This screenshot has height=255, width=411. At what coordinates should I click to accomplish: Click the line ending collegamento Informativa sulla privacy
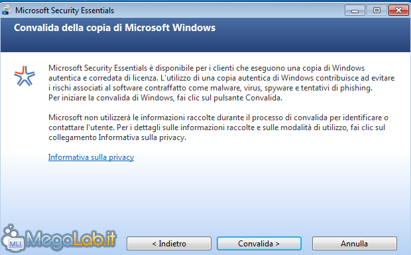point(117,137)
